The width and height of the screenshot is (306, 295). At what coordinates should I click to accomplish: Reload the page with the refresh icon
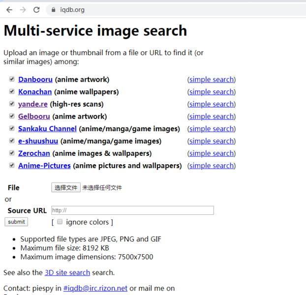pyautogui.click(x=36, y=9)
